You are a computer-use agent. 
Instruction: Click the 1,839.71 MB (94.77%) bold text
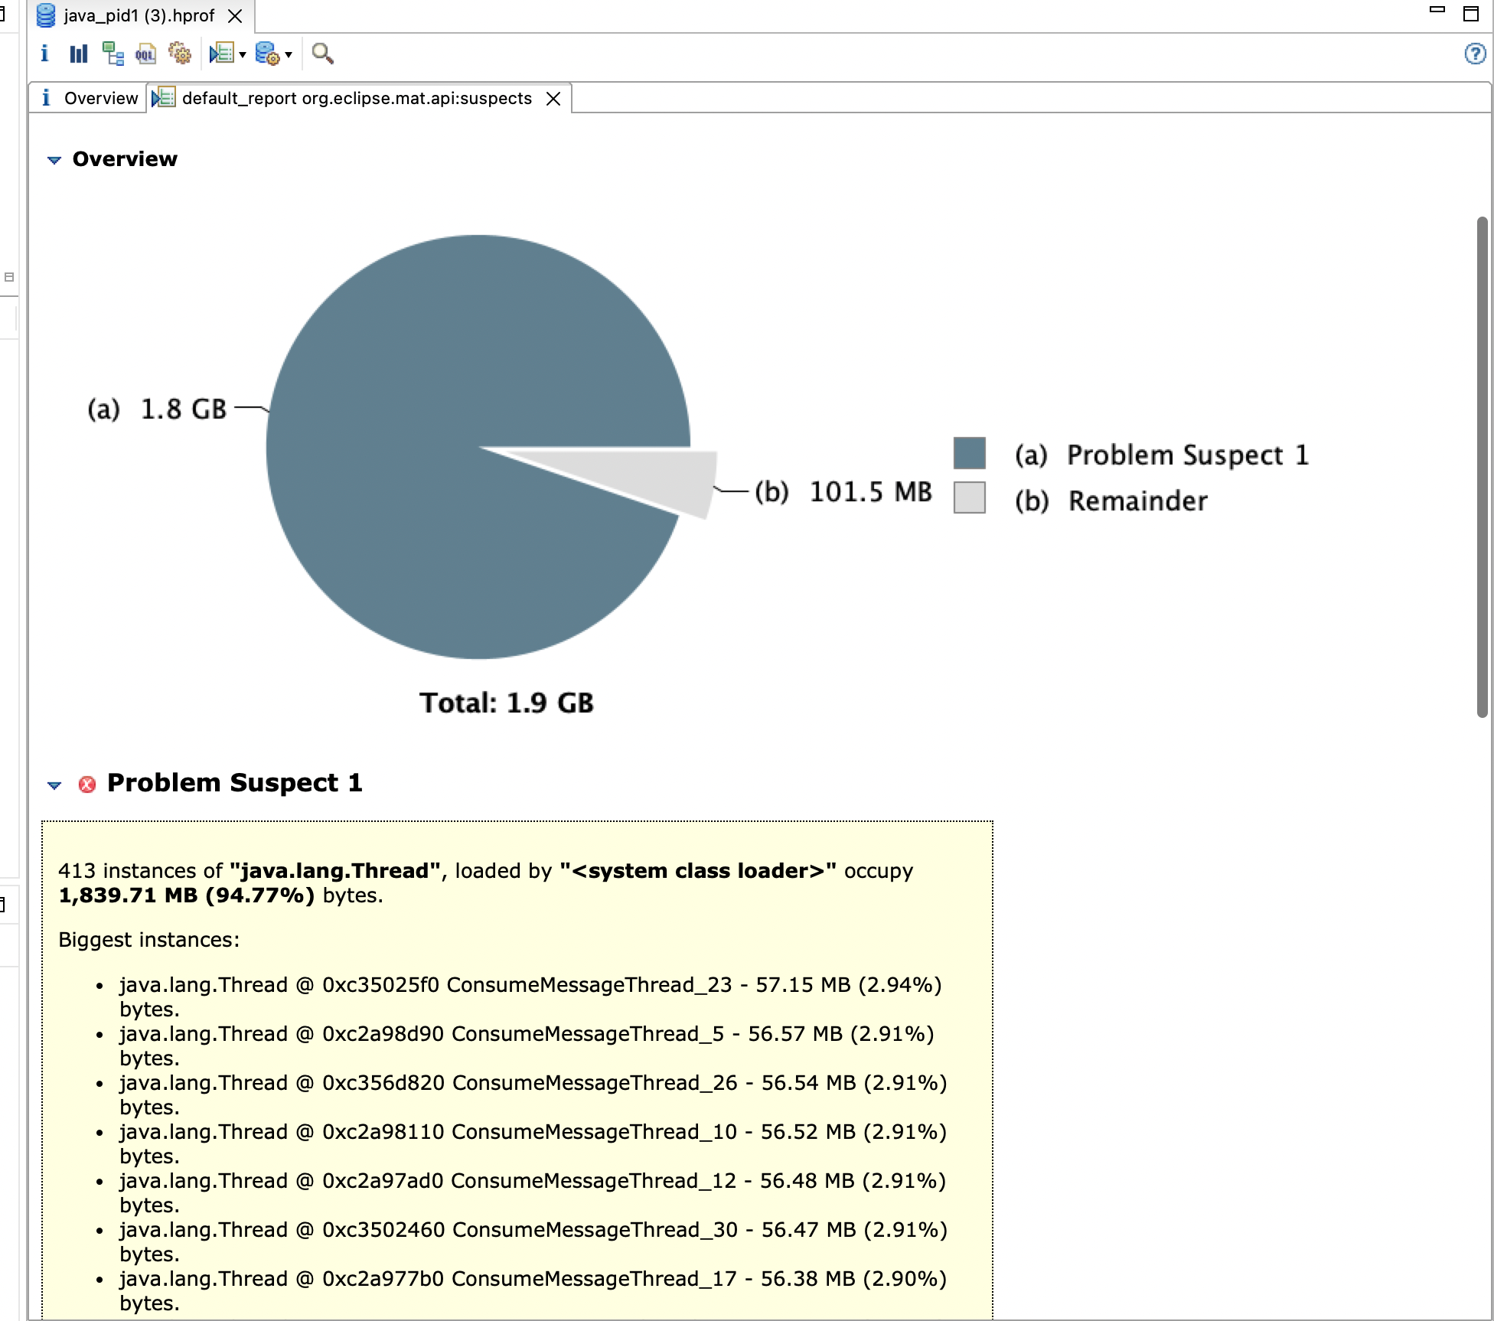click(187, 895)
